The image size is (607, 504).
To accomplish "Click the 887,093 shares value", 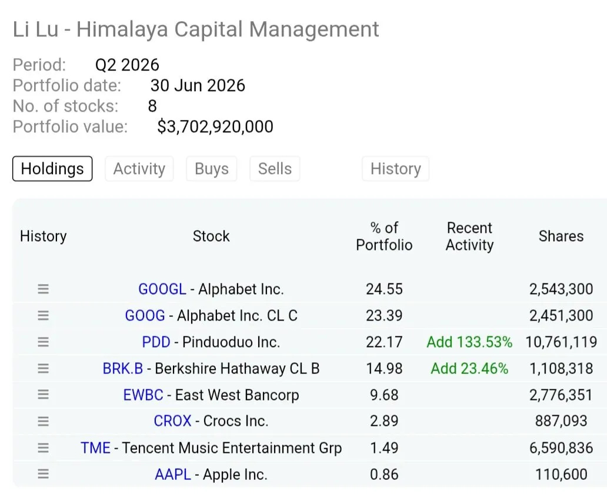I will [561, 420].
